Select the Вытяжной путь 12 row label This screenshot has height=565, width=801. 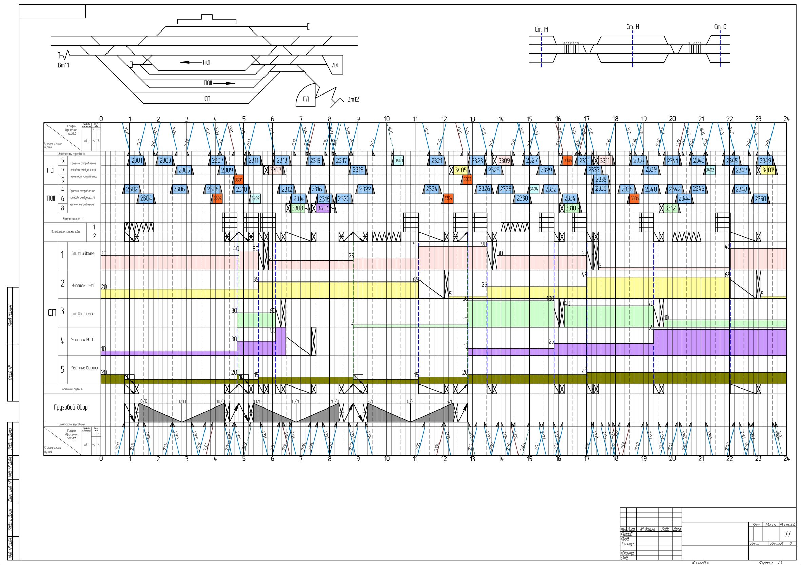[72, 389]
